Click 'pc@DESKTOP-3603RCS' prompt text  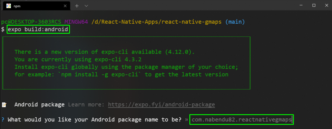[x=31, y=22]
